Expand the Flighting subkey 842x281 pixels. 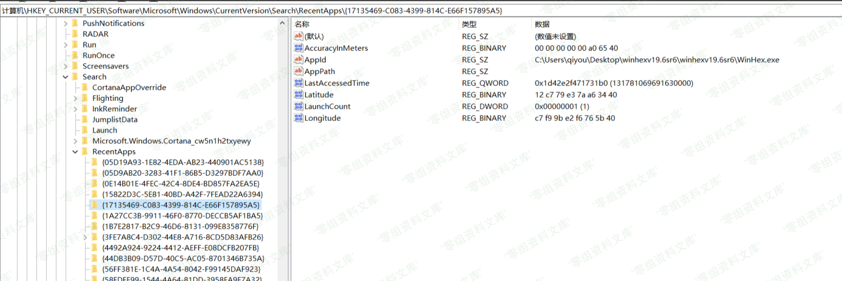[x=75, y=98]
